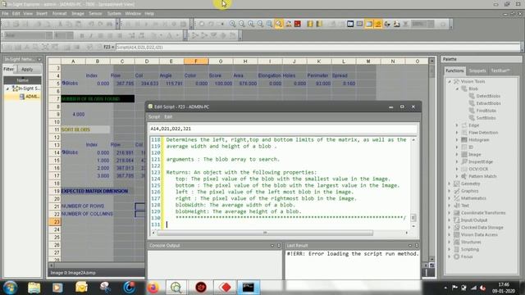
Task: Click the first yellow column icon in toolbar
Action: tap(310, 24)
